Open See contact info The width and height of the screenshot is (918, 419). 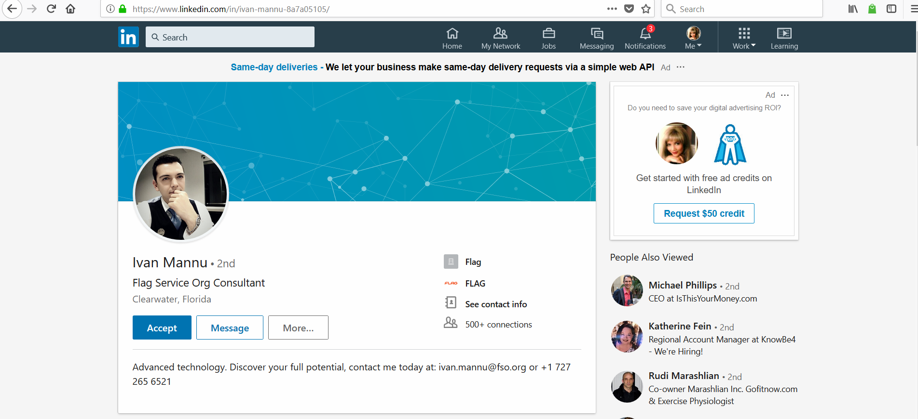(x=496, y=304)
